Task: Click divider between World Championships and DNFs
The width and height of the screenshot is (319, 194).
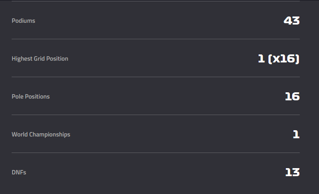Action: [155, 153]
